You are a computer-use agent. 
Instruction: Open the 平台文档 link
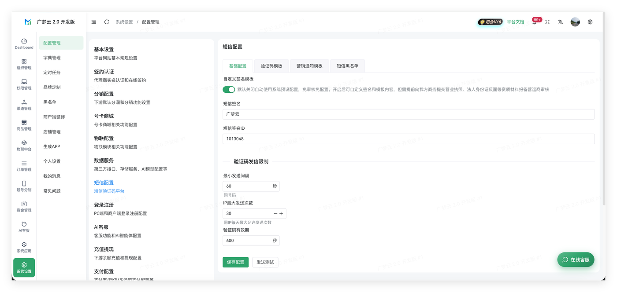click(x=515, y=22)
